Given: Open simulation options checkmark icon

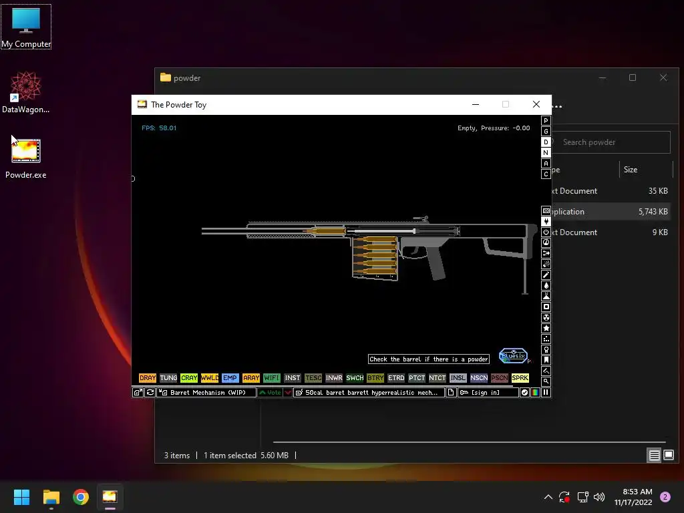Looking at the screenshot, I should click(524, 393).
